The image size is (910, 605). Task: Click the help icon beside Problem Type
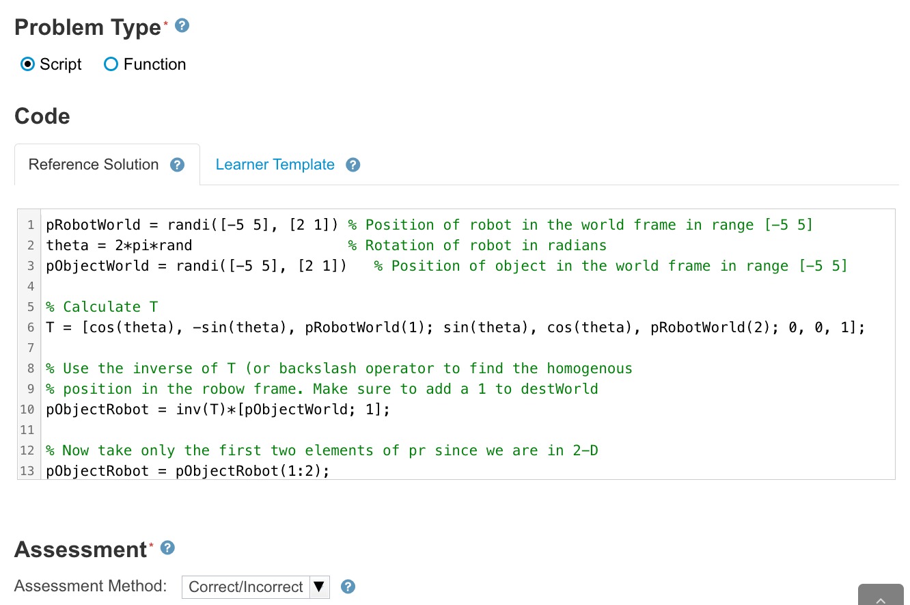coord(182,26)
